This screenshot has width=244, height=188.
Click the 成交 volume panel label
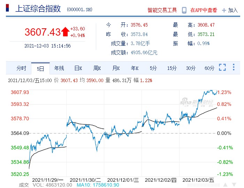(24, 185)
